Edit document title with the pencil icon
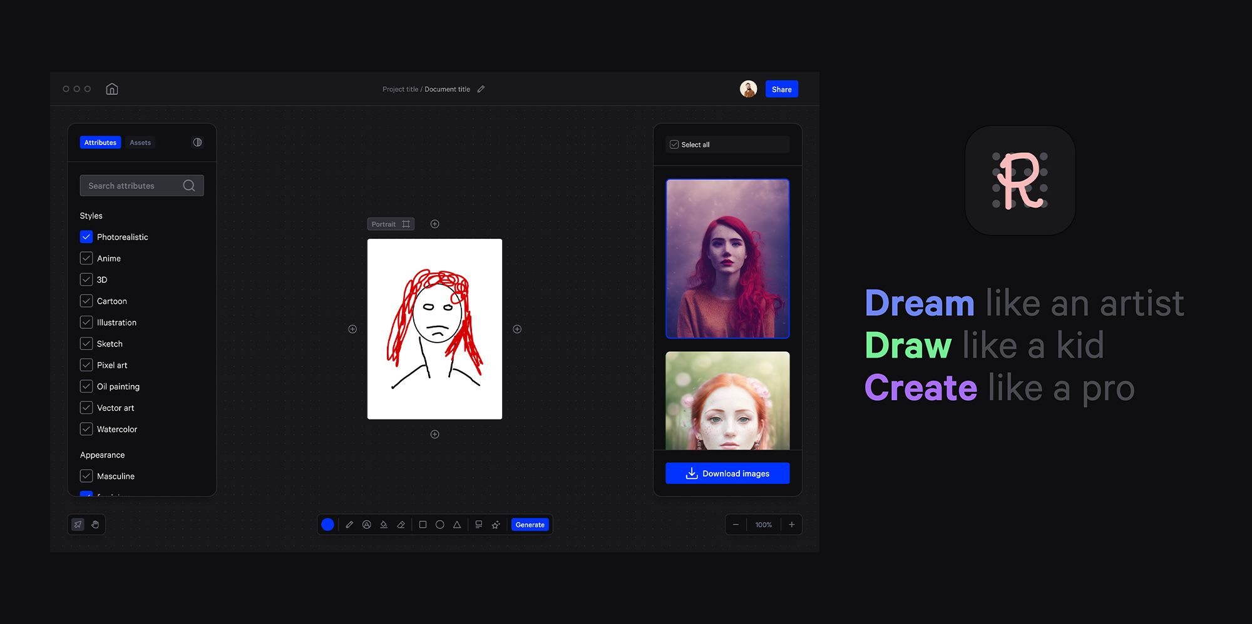This screenshot has width=1252, height=624. (x=481, y=89)
